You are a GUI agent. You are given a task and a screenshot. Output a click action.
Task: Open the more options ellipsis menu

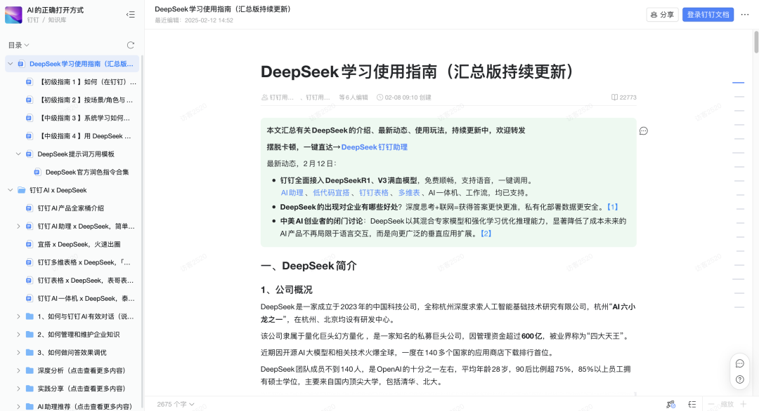(x=745, y=15)
